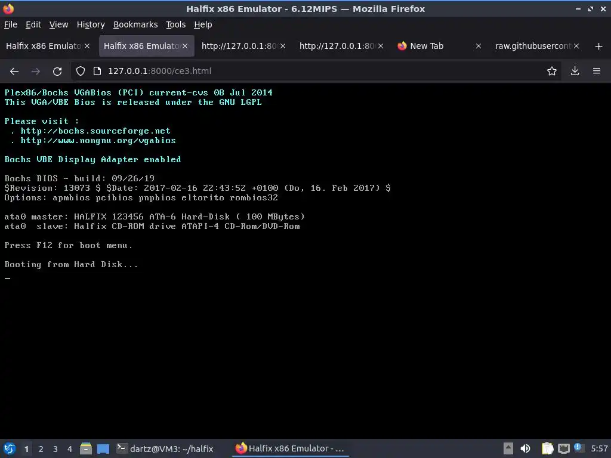
Task: Open the Bookmarks menu
Action: coord(135,24)
